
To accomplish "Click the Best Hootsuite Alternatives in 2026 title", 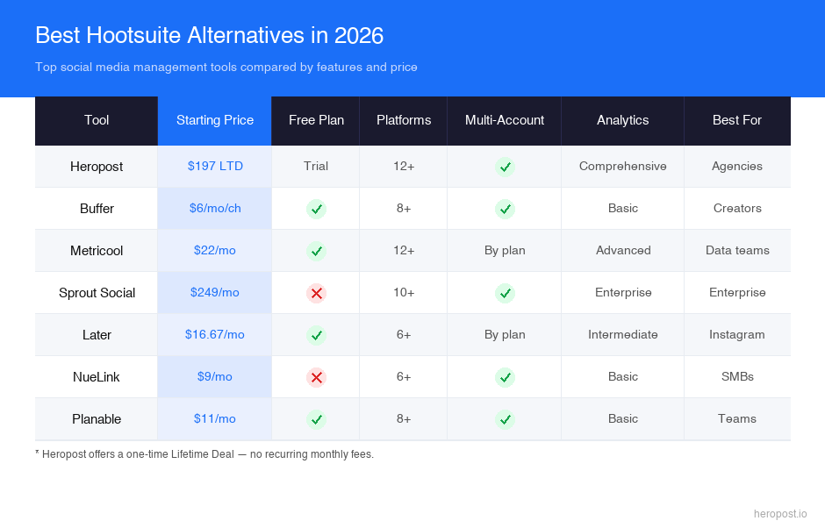I will (x=210, y=36).
